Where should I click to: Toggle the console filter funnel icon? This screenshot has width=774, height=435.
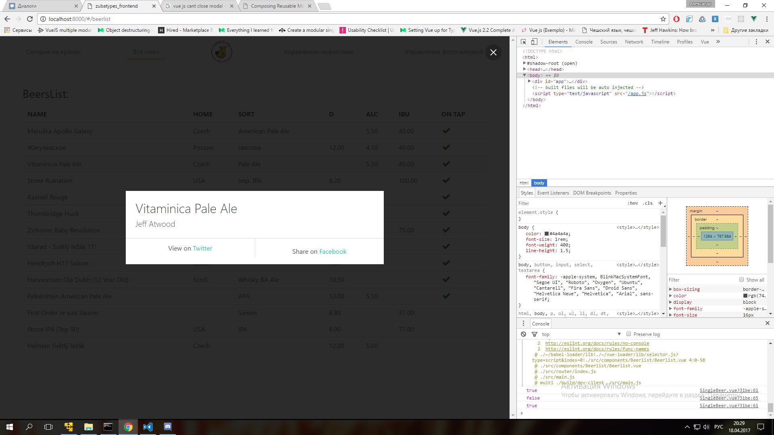tap(535, 334)
